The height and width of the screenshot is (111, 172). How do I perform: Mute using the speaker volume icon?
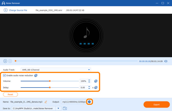click(166, 61)
